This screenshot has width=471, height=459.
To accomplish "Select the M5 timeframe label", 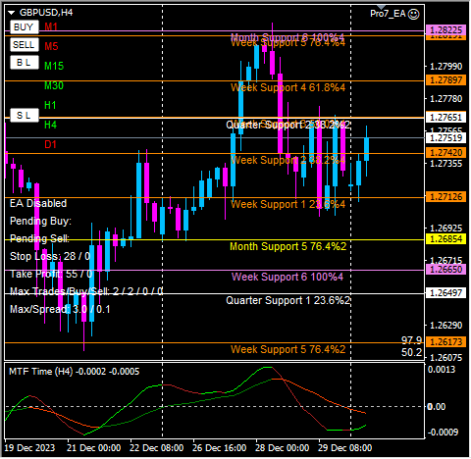I will point(51,46).
